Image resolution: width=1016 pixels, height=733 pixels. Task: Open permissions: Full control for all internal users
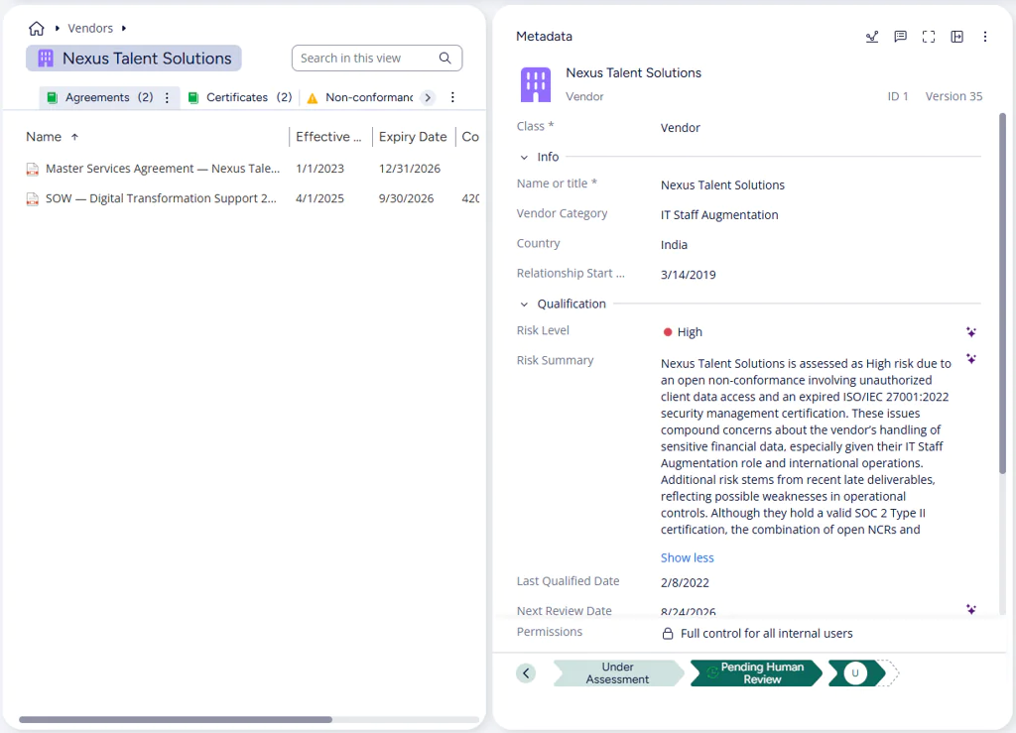pos(767,633)
